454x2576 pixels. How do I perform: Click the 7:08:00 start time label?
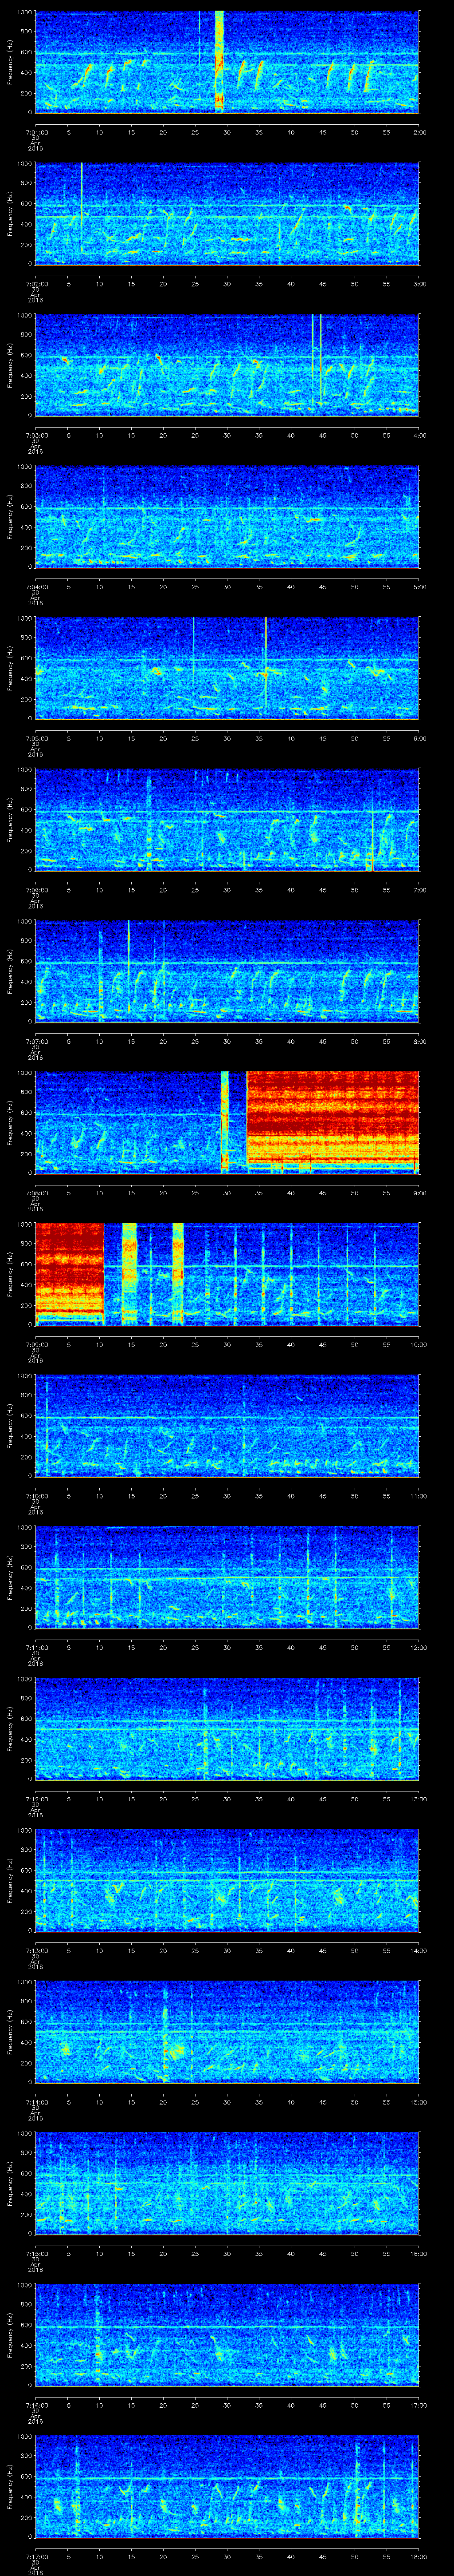pyautogui.click(x=36, y=1193)
